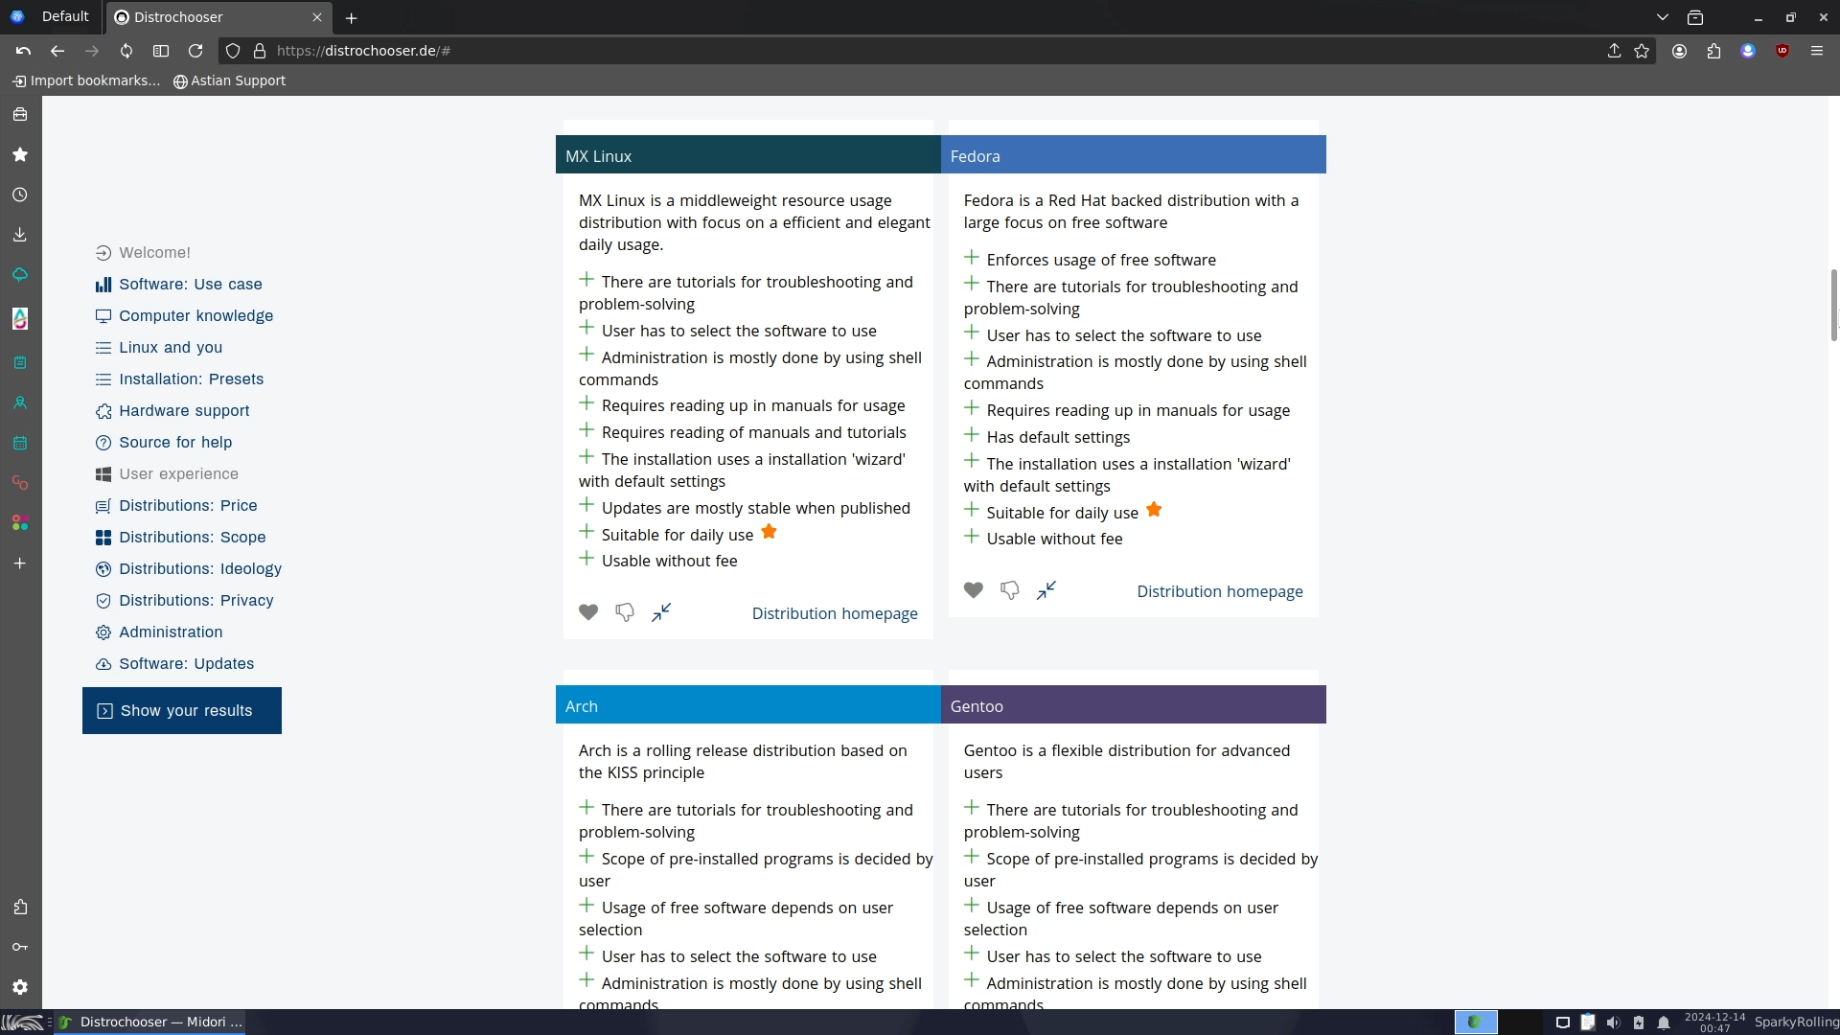Open the Fedora Distribution homepage link
The image size is (1840, 1035).
[1219, 591]
